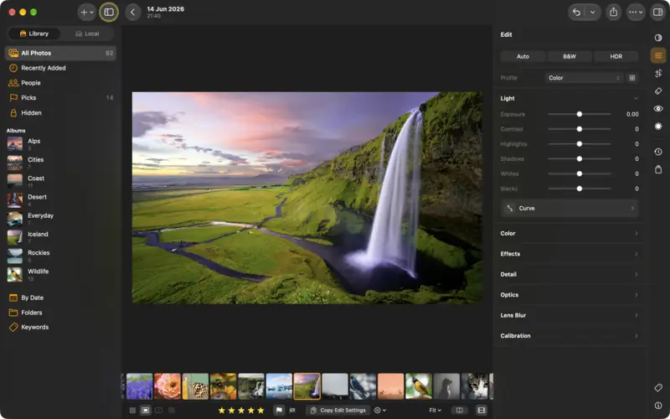
Task: Click the Shadows slider handle
Action: (x=580, y=158)
